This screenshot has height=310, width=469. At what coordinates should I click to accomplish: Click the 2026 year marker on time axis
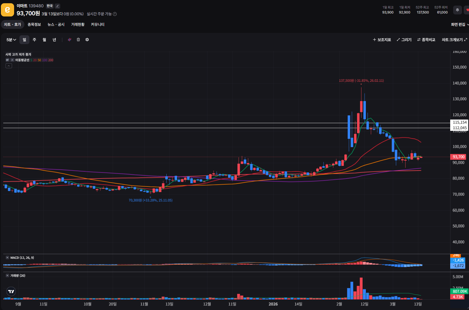pyautogui.click(x=273, y=304)
